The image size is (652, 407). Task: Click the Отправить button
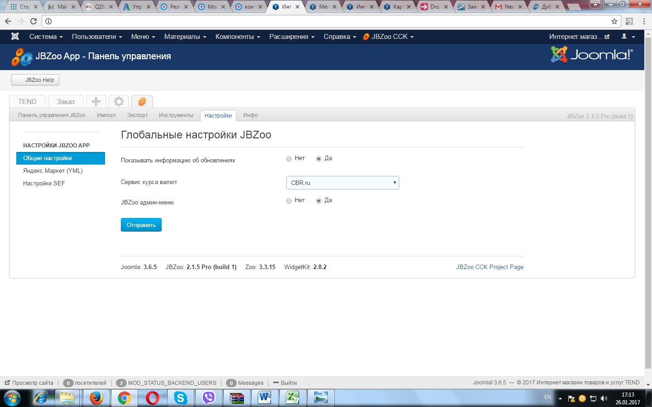coord(141,225)
